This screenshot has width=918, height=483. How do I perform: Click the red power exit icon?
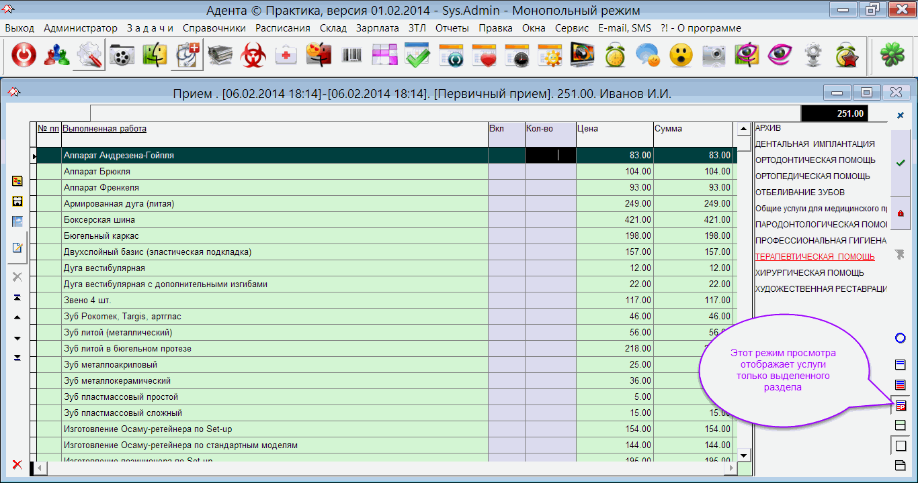(x=24, y=56)
